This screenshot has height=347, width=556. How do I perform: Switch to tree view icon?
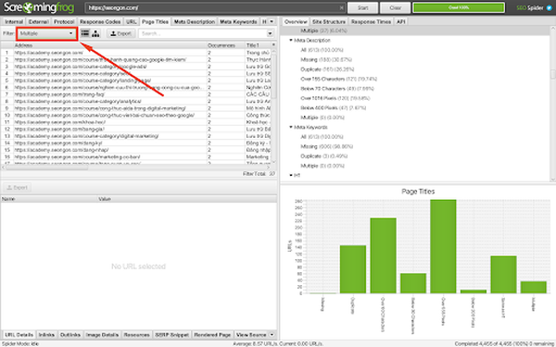(x=95, y=33)
